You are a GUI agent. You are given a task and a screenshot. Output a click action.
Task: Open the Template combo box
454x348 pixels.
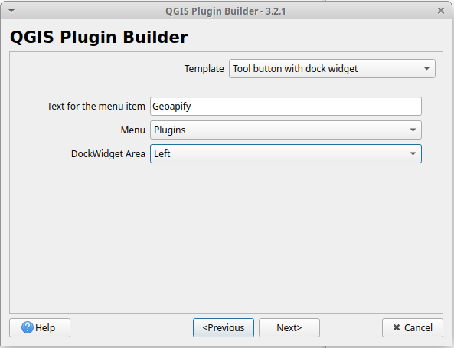(332, 69)
